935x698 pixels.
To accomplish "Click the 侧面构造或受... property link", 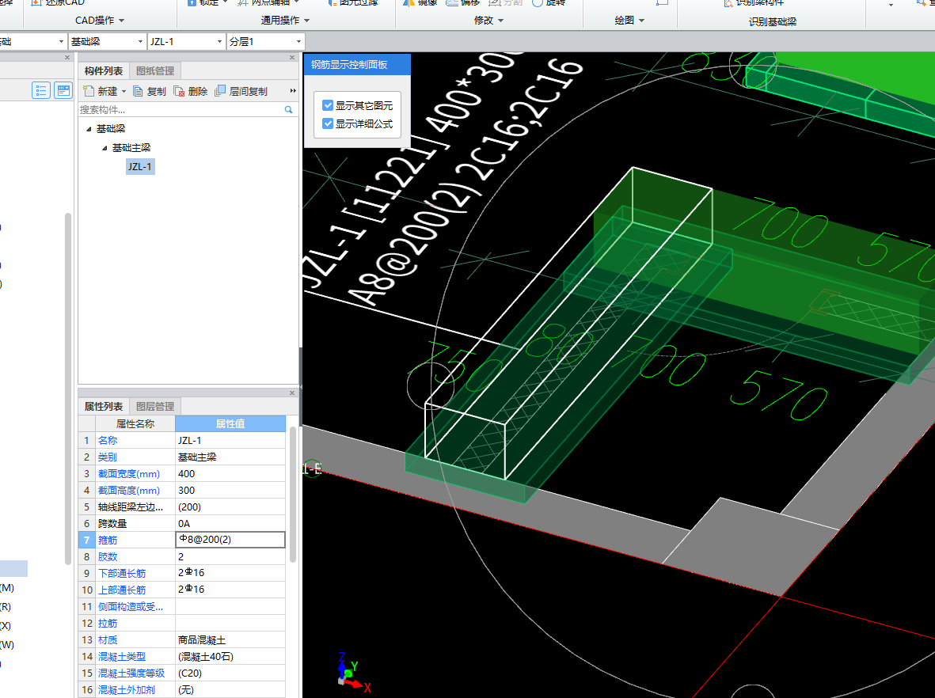I will pos(130,607).
